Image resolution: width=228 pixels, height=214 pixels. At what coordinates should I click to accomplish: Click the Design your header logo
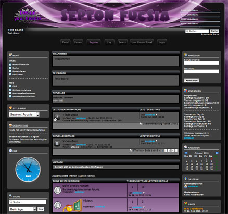[x=28, y=16]
